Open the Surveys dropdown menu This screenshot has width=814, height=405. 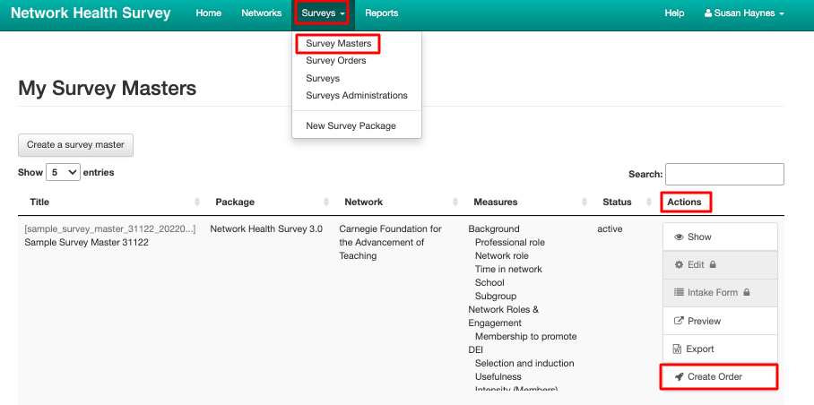(323, 13)
